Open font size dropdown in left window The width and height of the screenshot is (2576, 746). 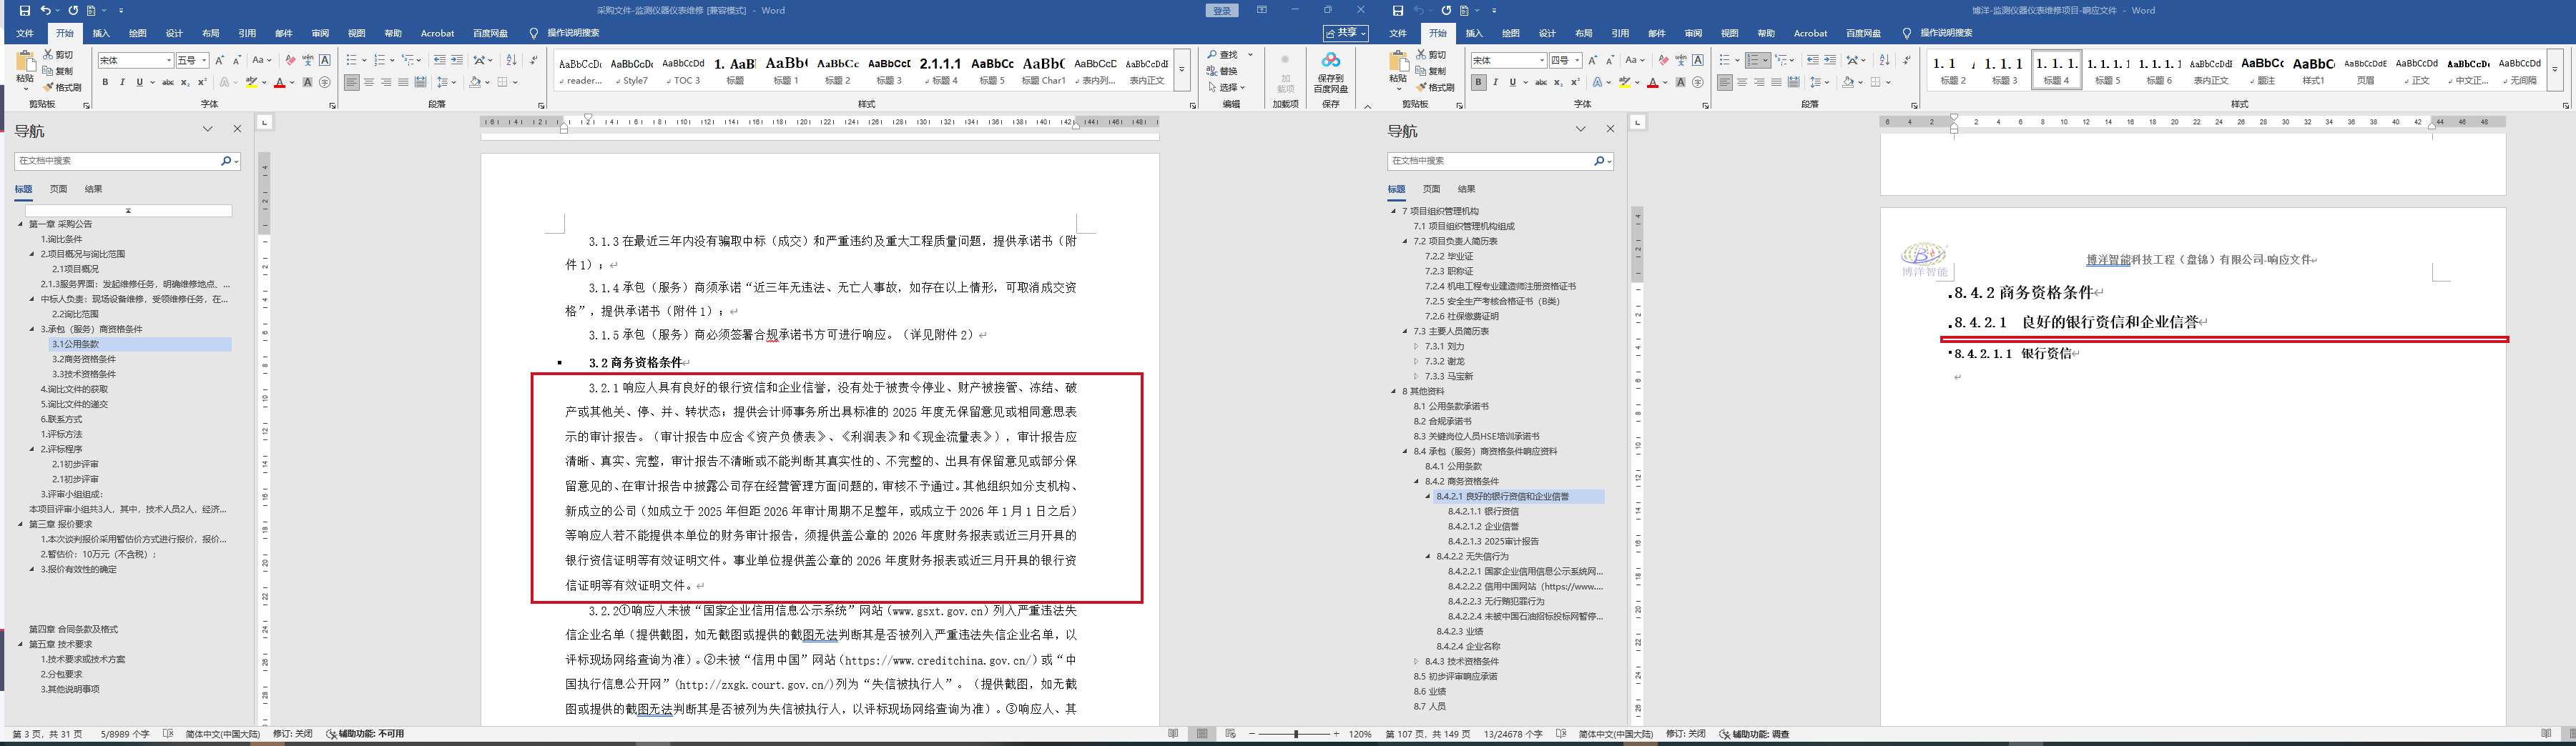pos(204,61)
